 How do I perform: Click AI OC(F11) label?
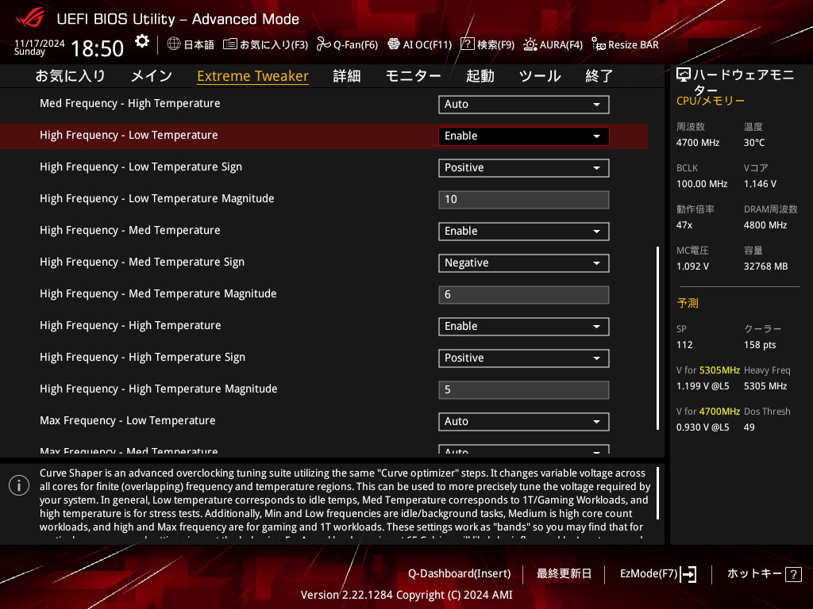click(427, 44)
